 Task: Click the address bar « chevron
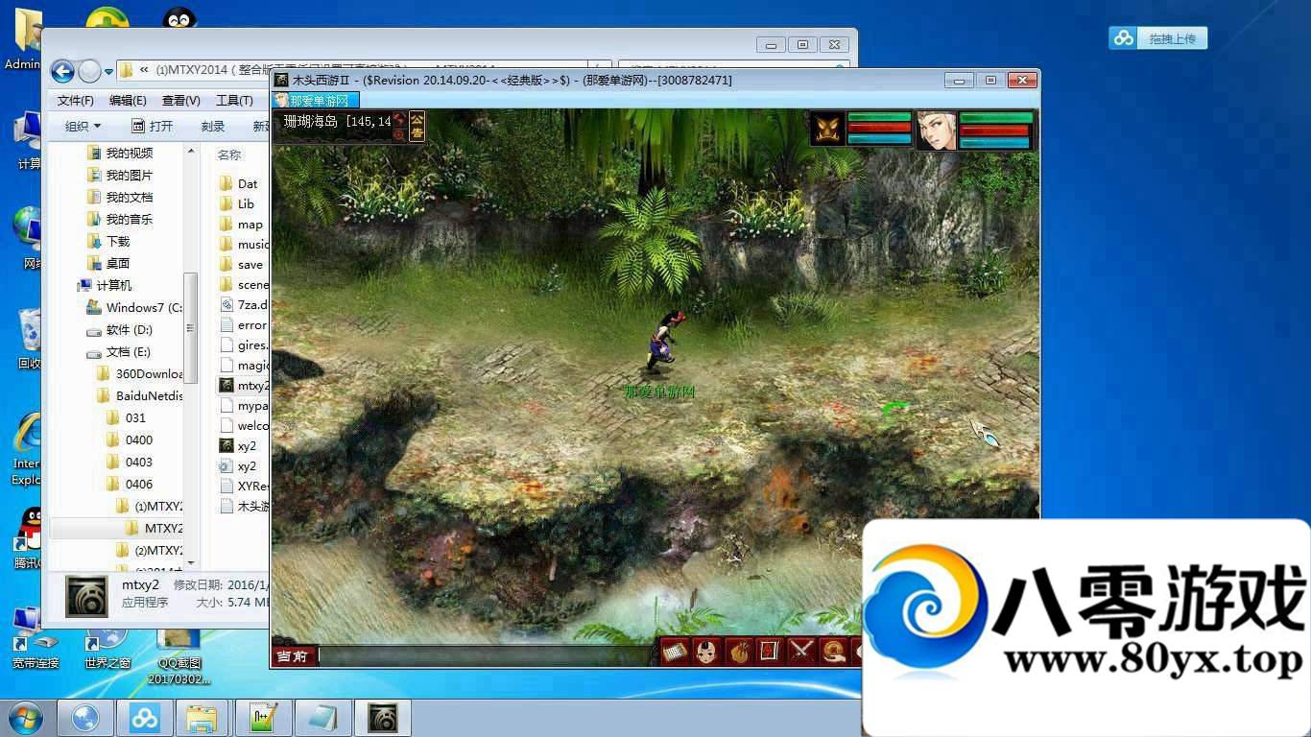tap(144, 70)
